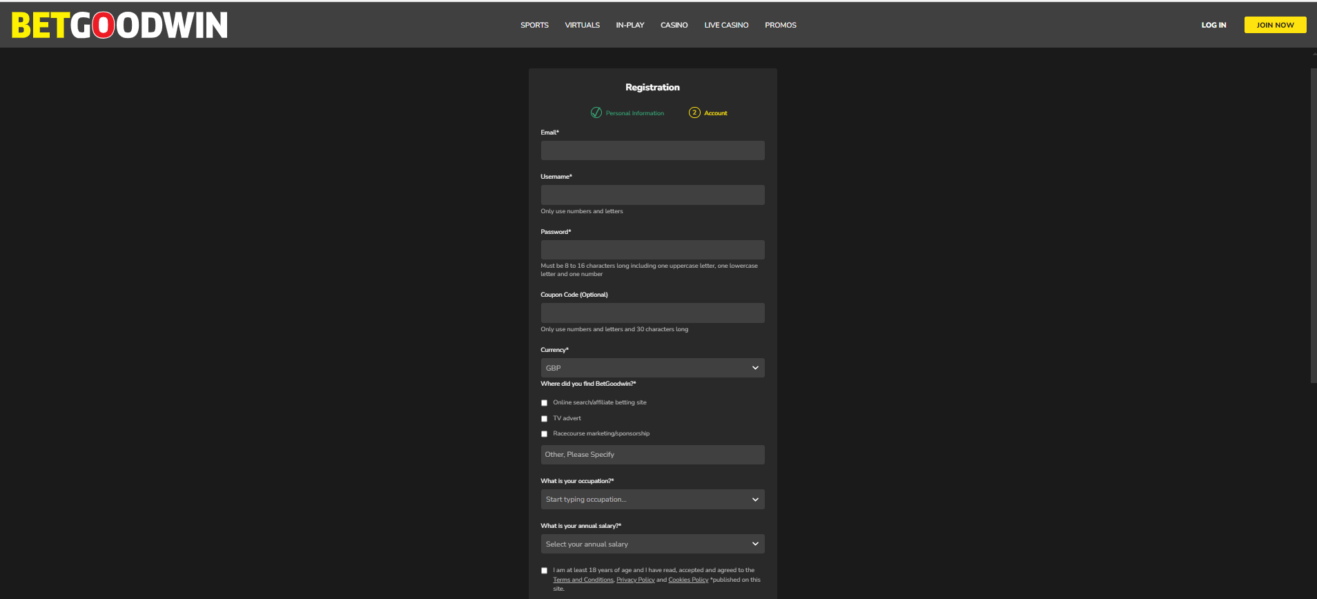Check Racecourse marketing/sponsorship option
1317x599 pixels.
(x=545, y=434)
